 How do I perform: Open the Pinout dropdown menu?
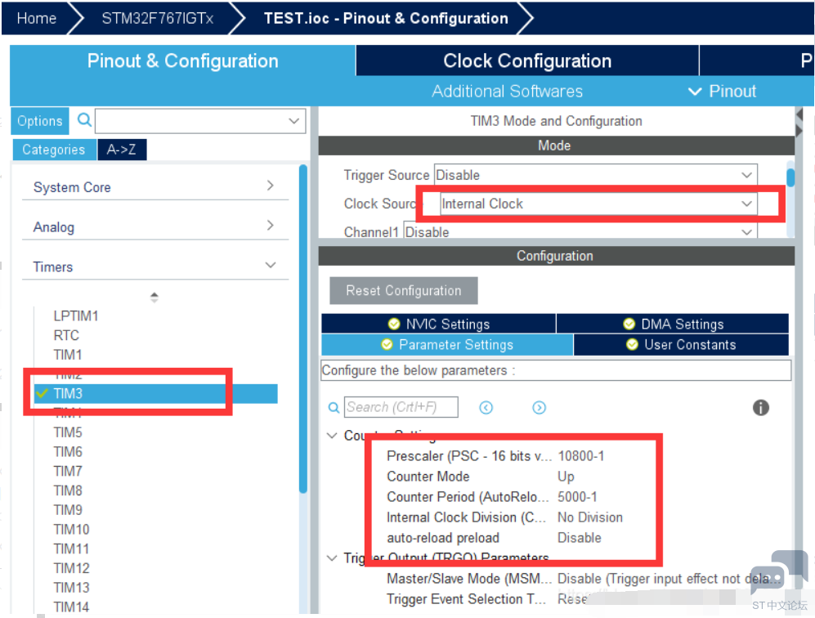click(x=722, y=92)
